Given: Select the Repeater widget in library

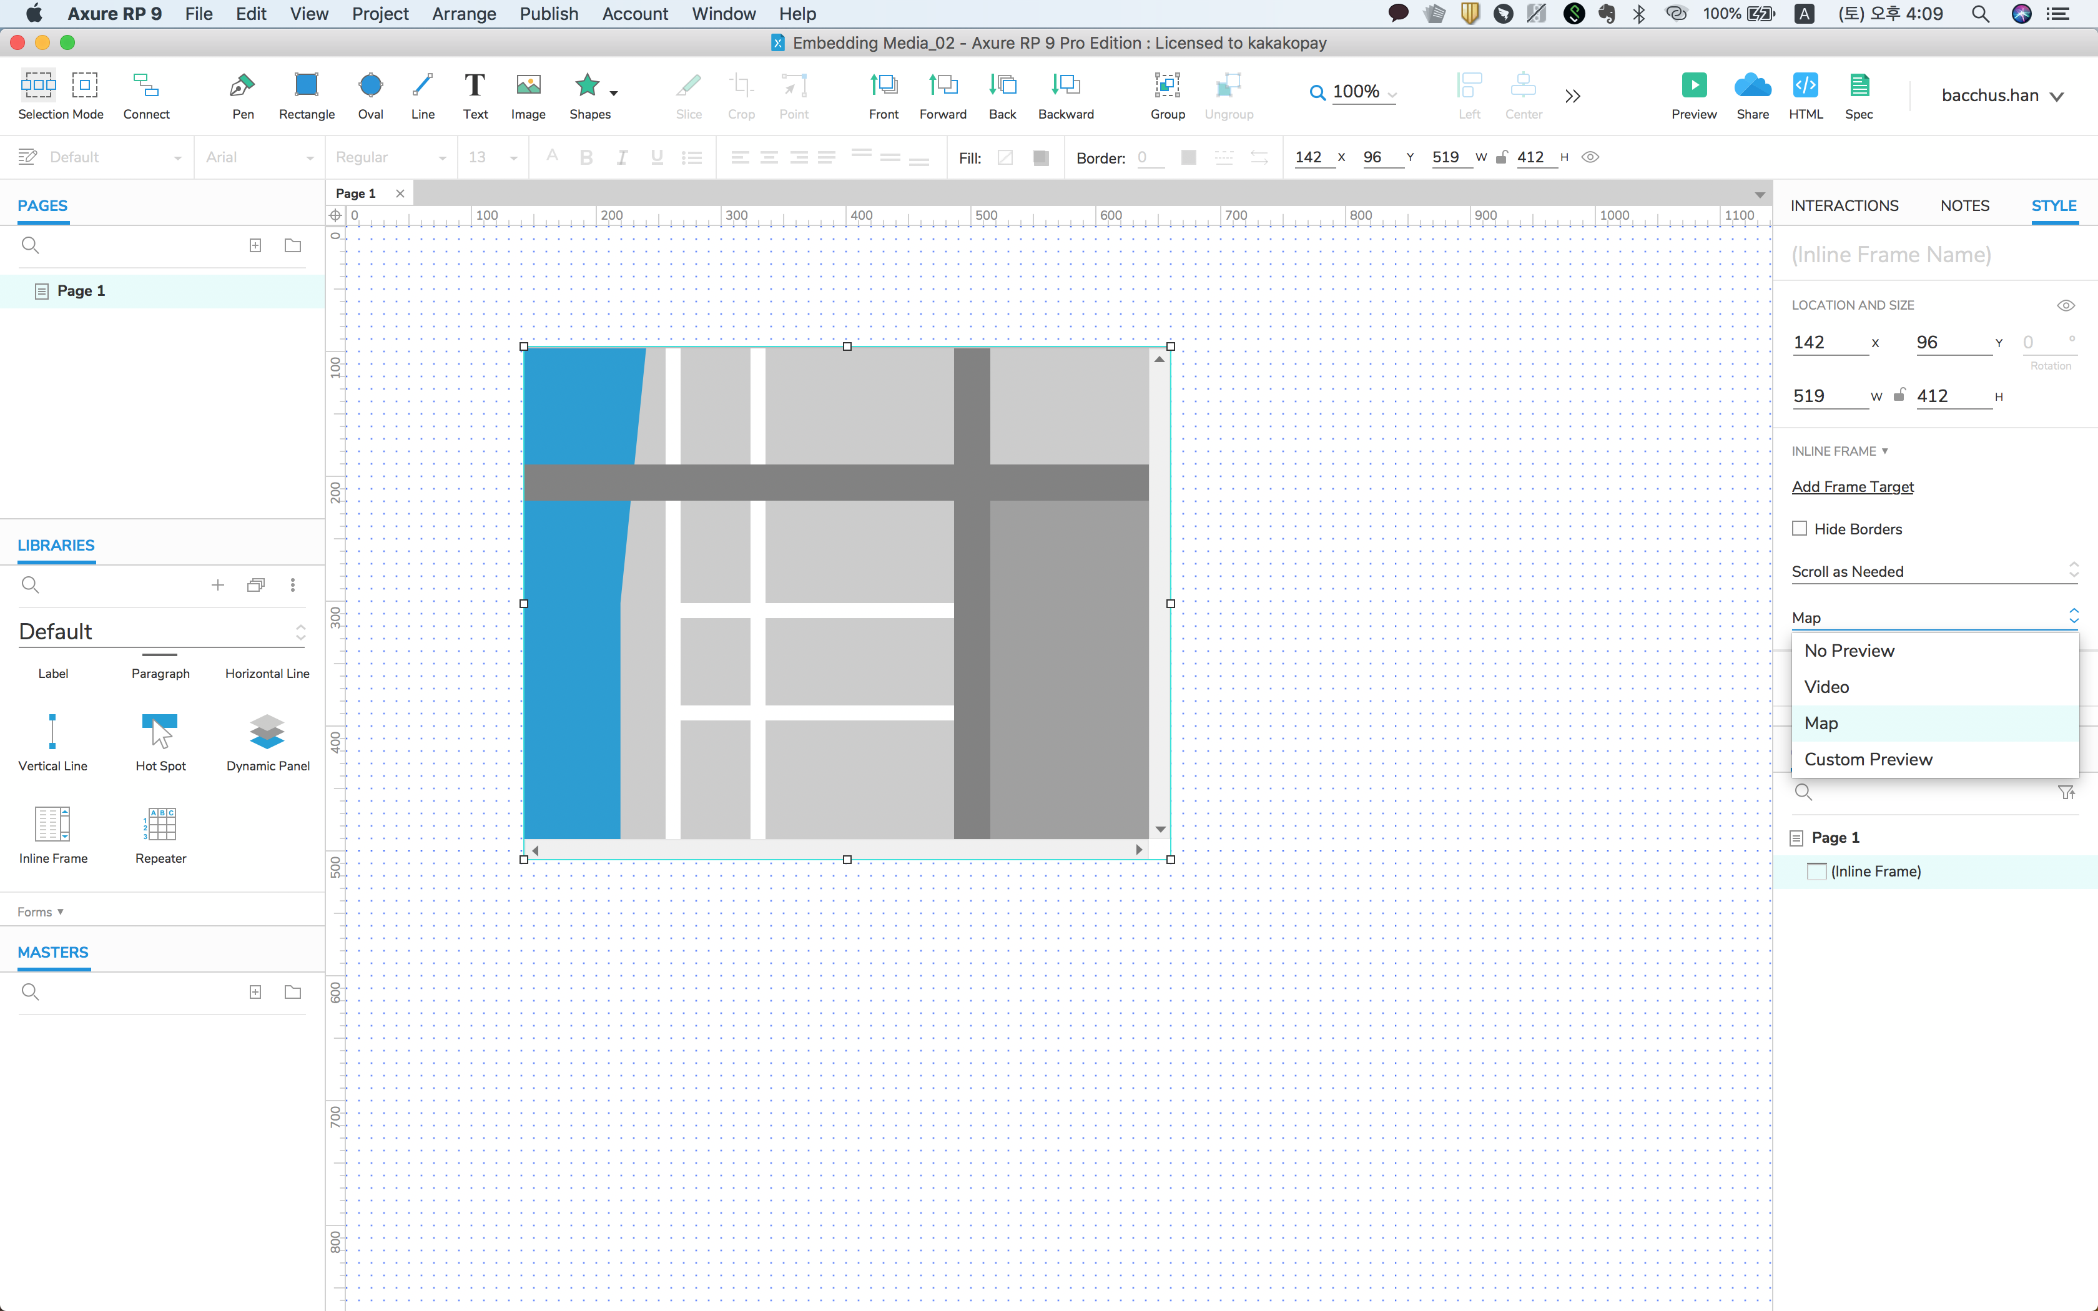Looking at the screenshot, I should point(160,825).
